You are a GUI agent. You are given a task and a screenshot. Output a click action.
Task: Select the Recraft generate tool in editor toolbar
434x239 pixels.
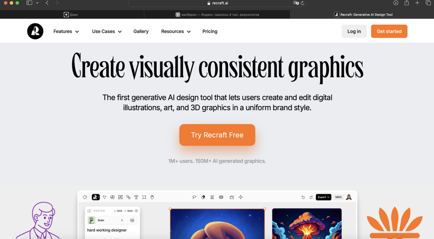(x=95, y=197)
